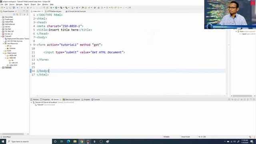Click the web.xml file icon in Project Explorer
The width and height of the screenshot is (256, 144).
pyautogui.click(x=10, y=63)
